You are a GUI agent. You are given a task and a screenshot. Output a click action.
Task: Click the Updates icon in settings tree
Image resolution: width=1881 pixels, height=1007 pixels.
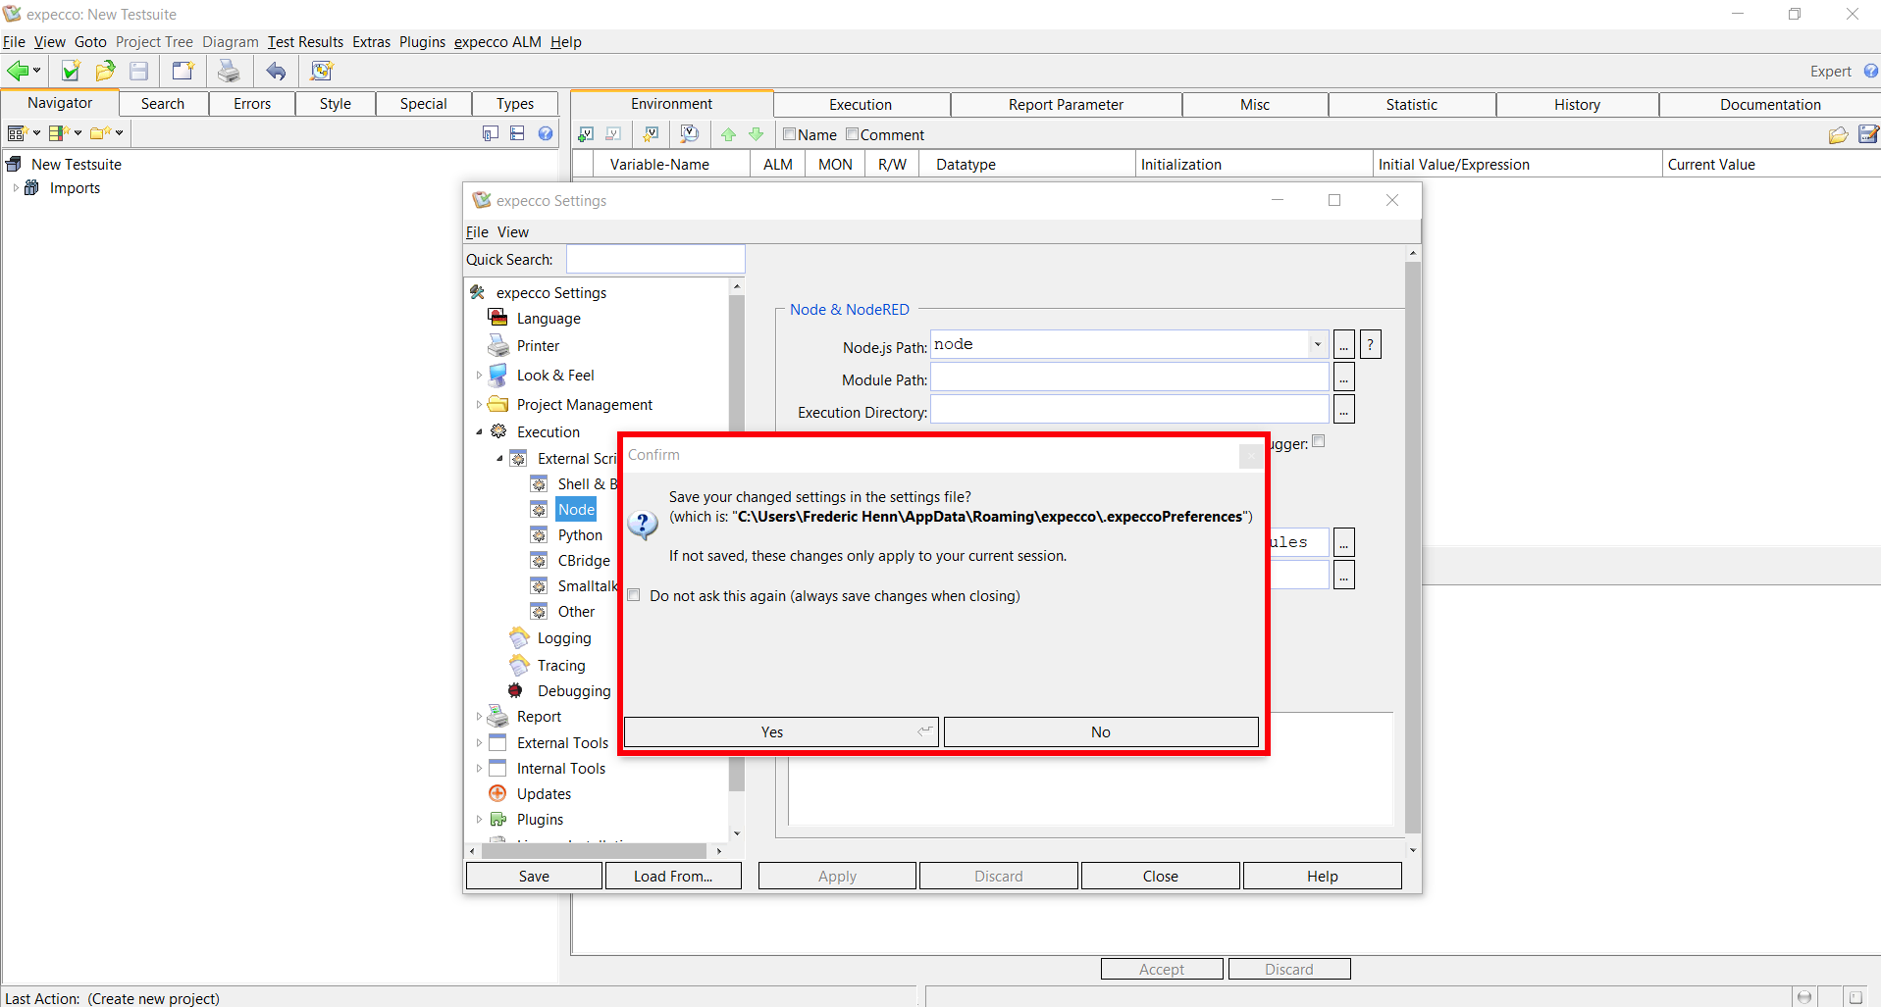pyautogui.click(x=497, y=794)
